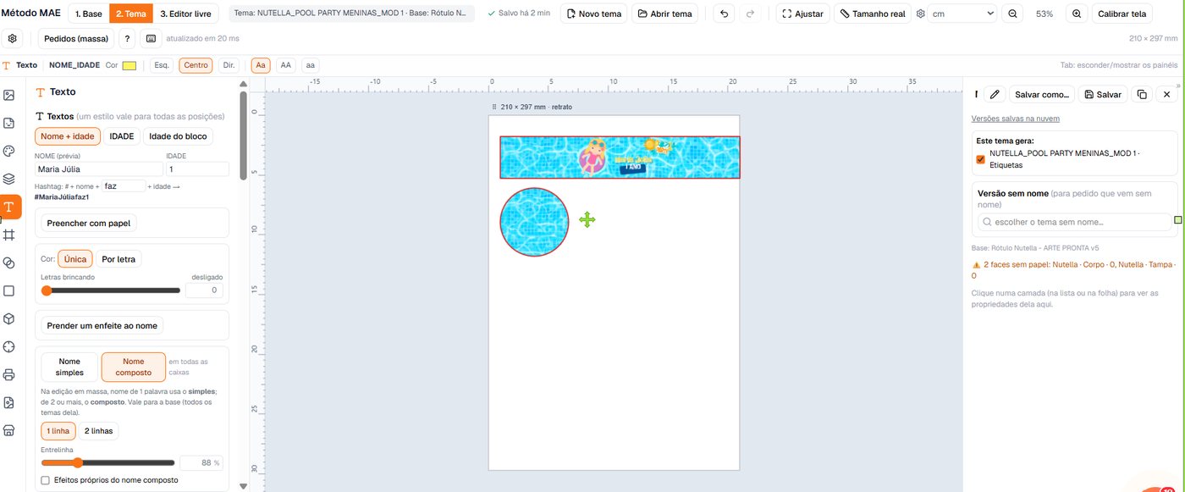Screen dimensions: 1185x492
Task: Click the 'Novo tema' button
Action: click(x=593, y=14)
